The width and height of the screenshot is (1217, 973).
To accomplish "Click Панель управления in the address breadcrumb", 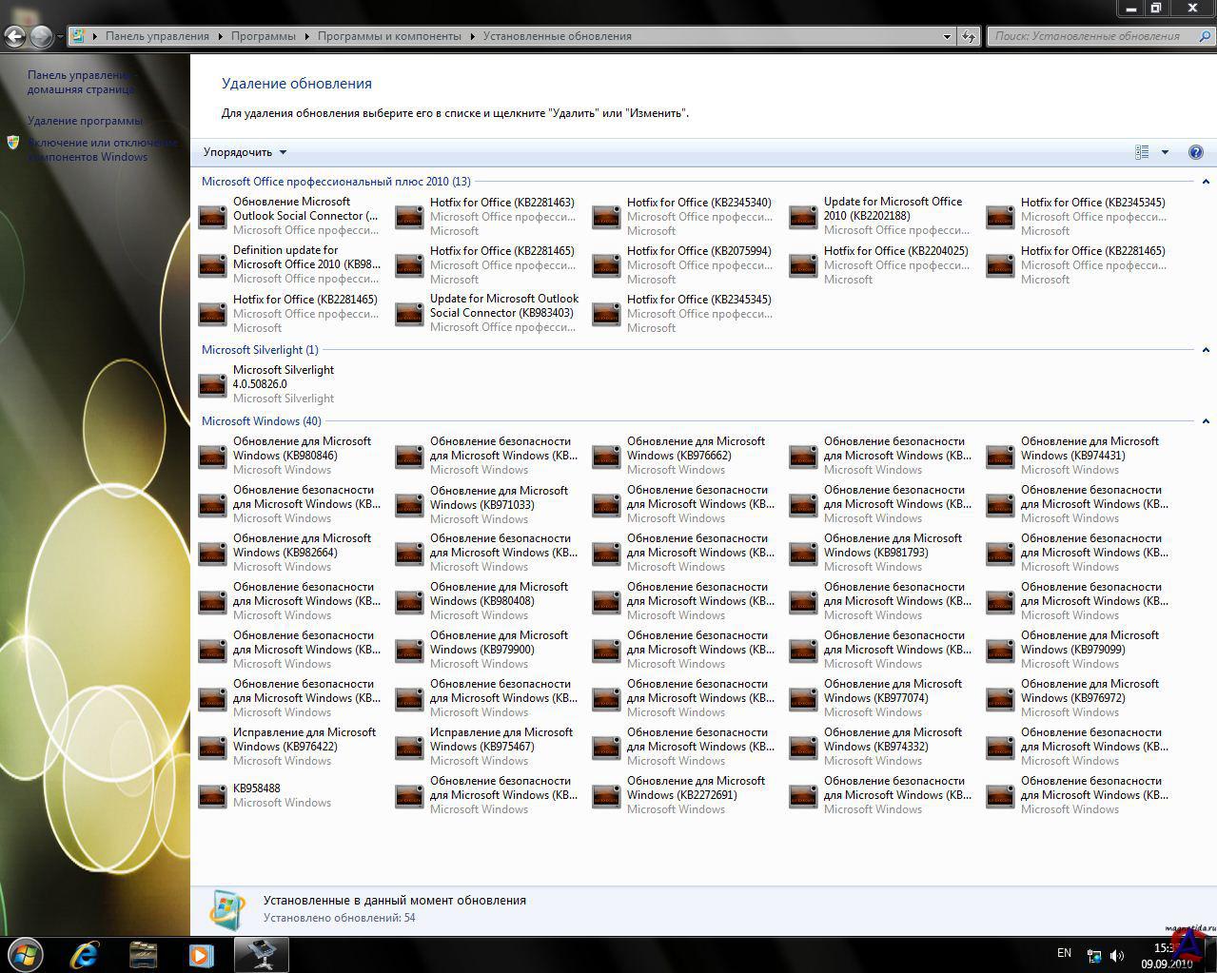I will 157,36.
